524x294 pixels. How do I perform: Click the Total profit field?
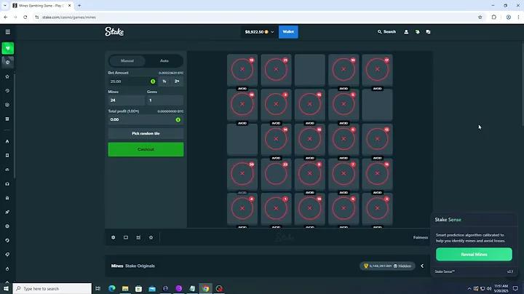pos(146,119)
